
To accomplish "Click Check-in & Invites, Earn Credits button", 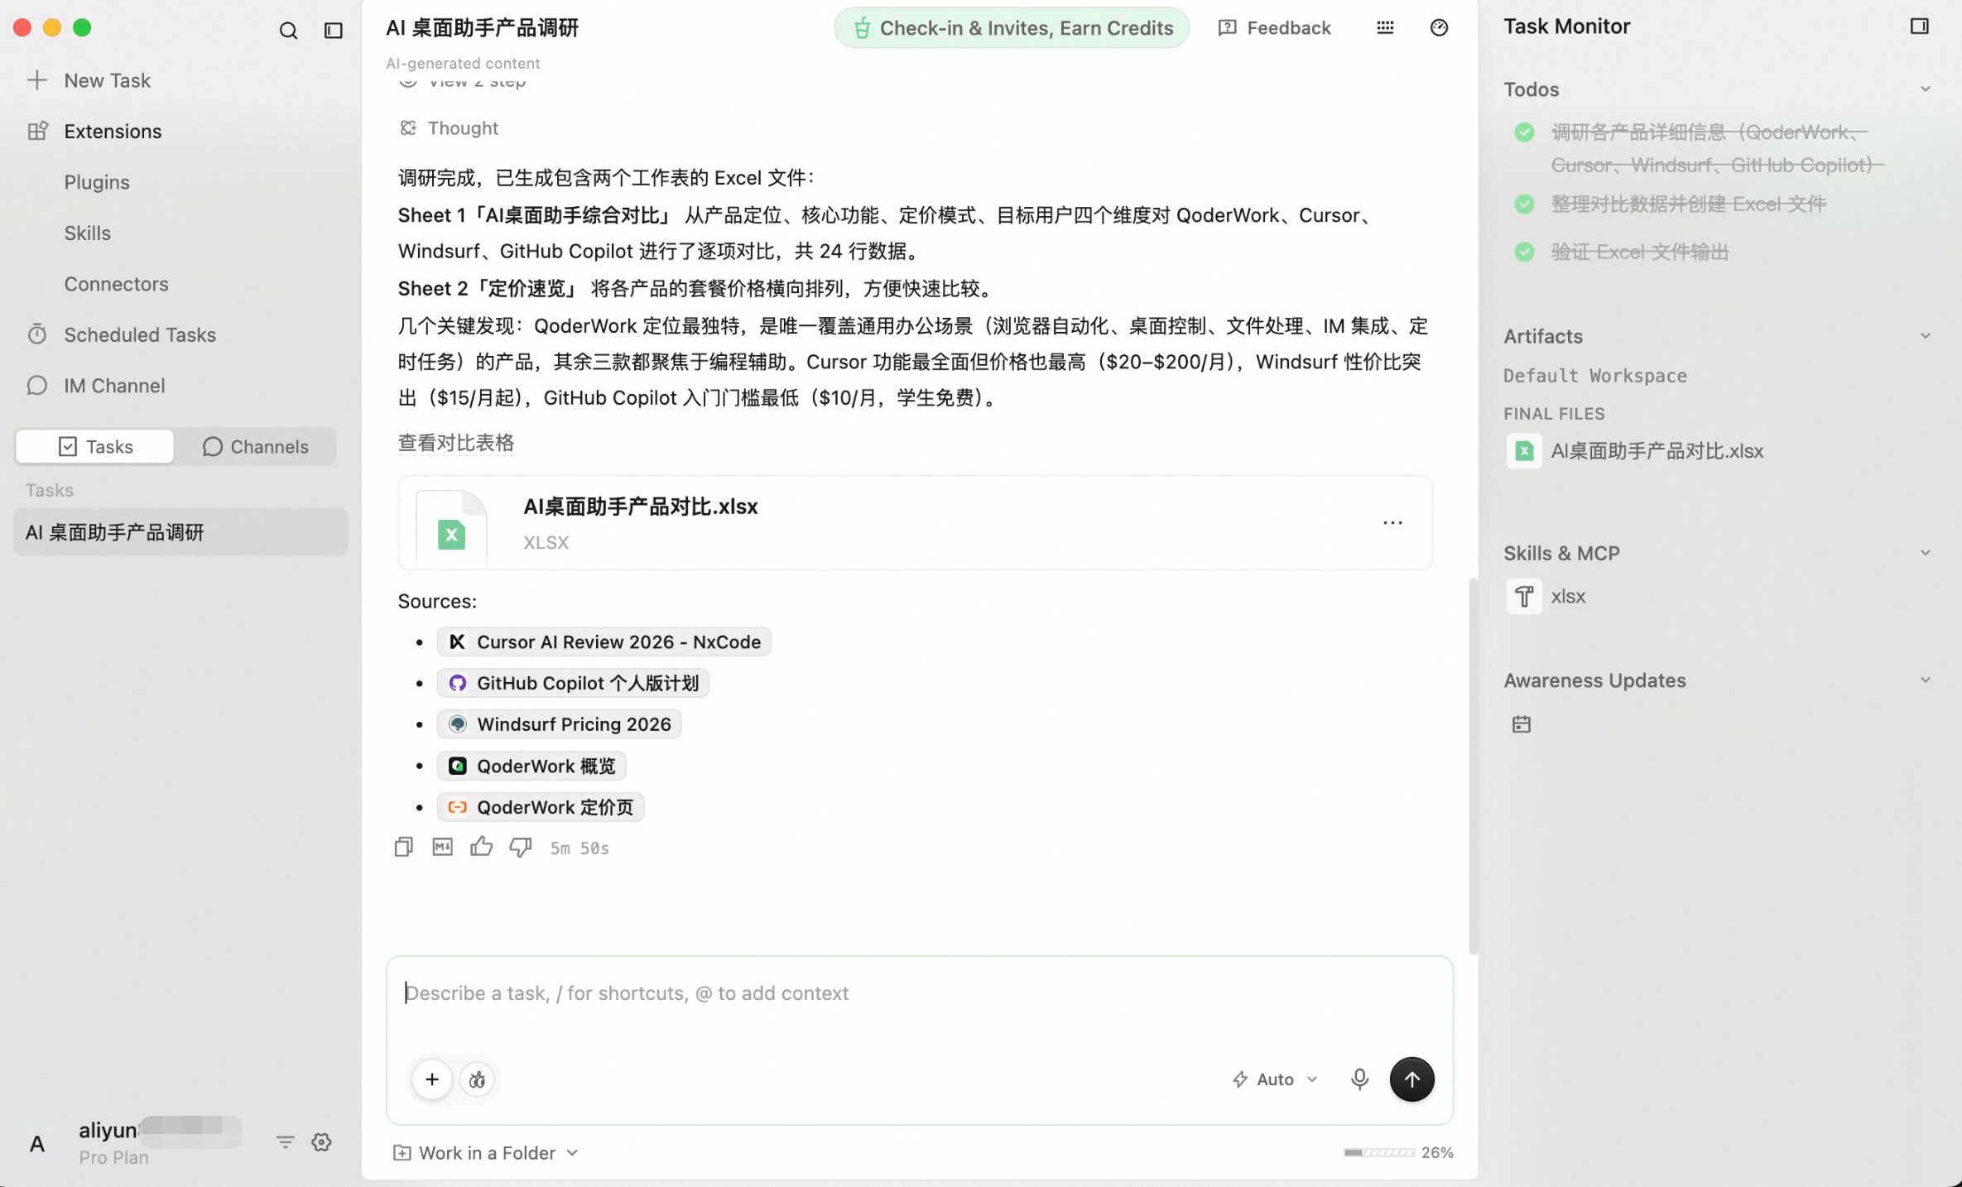I will point(1012,28).
